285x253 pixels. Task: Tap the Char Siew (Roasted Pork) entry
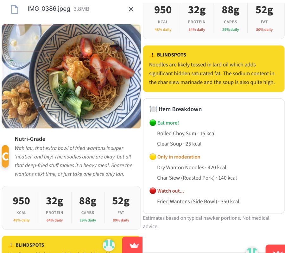(x=197, y=178)
